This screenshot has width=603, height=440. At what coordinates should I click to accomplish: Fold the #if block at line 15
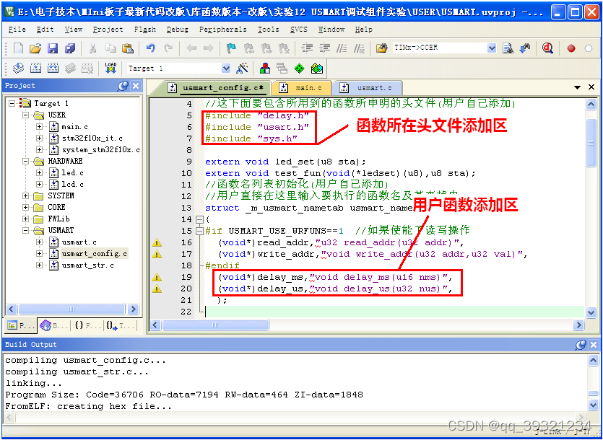click(199, 231)
